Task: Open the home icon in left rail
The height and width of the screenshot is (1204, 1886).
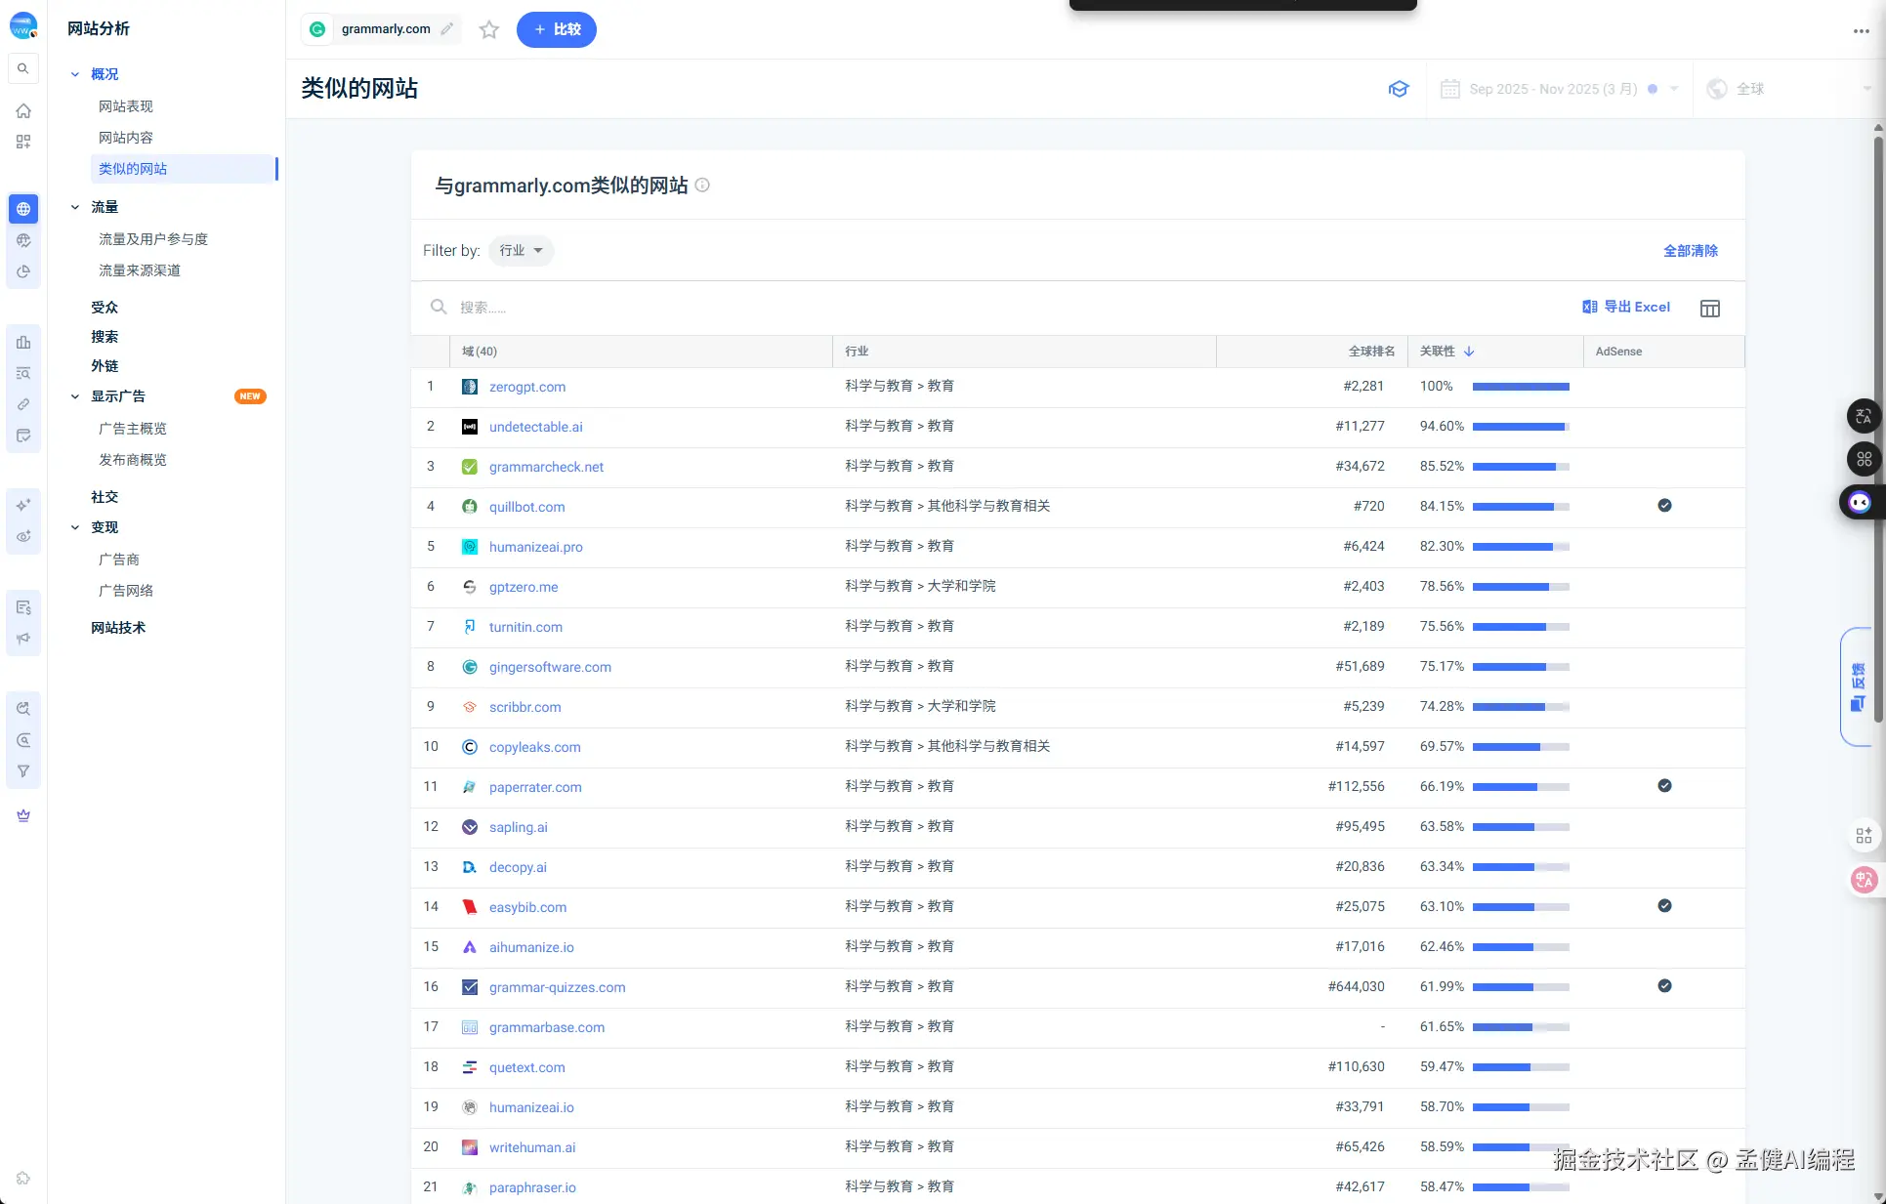Action: (x=23, y=111)
